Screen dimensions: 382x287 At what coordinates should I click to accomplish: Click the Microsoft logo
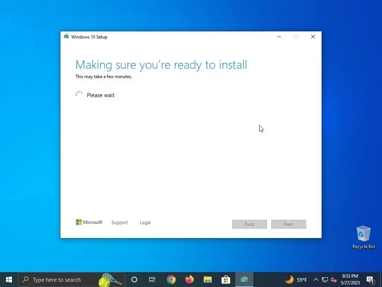pyautogui.click(x=89, y=222)
